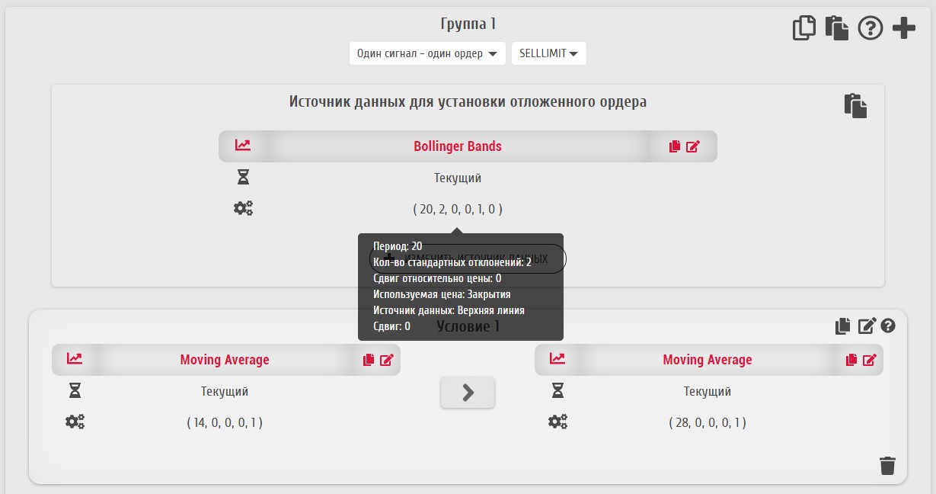This screenshot has height=494, width=936.
Task: Edit the left Moving Average indicator
Action: [387, 360]
